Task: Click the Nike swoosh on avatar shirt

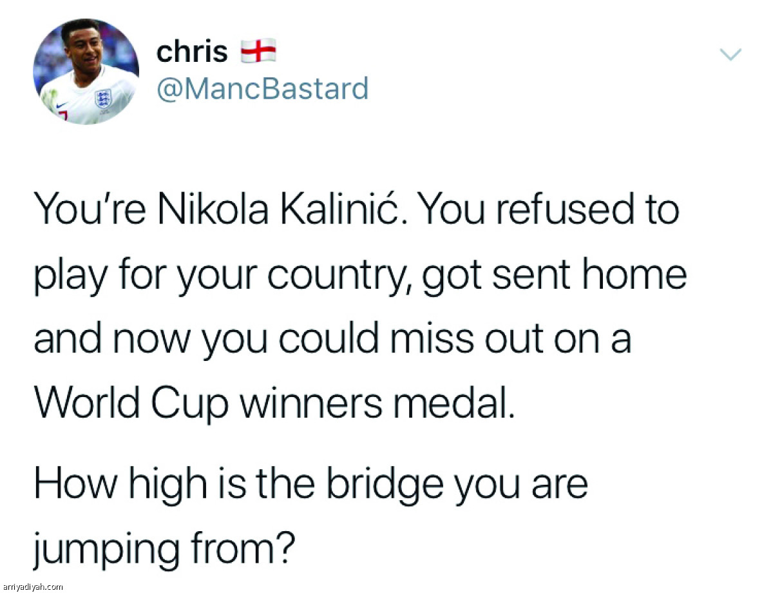Action: pyautogui.click(x=61, y=104)
